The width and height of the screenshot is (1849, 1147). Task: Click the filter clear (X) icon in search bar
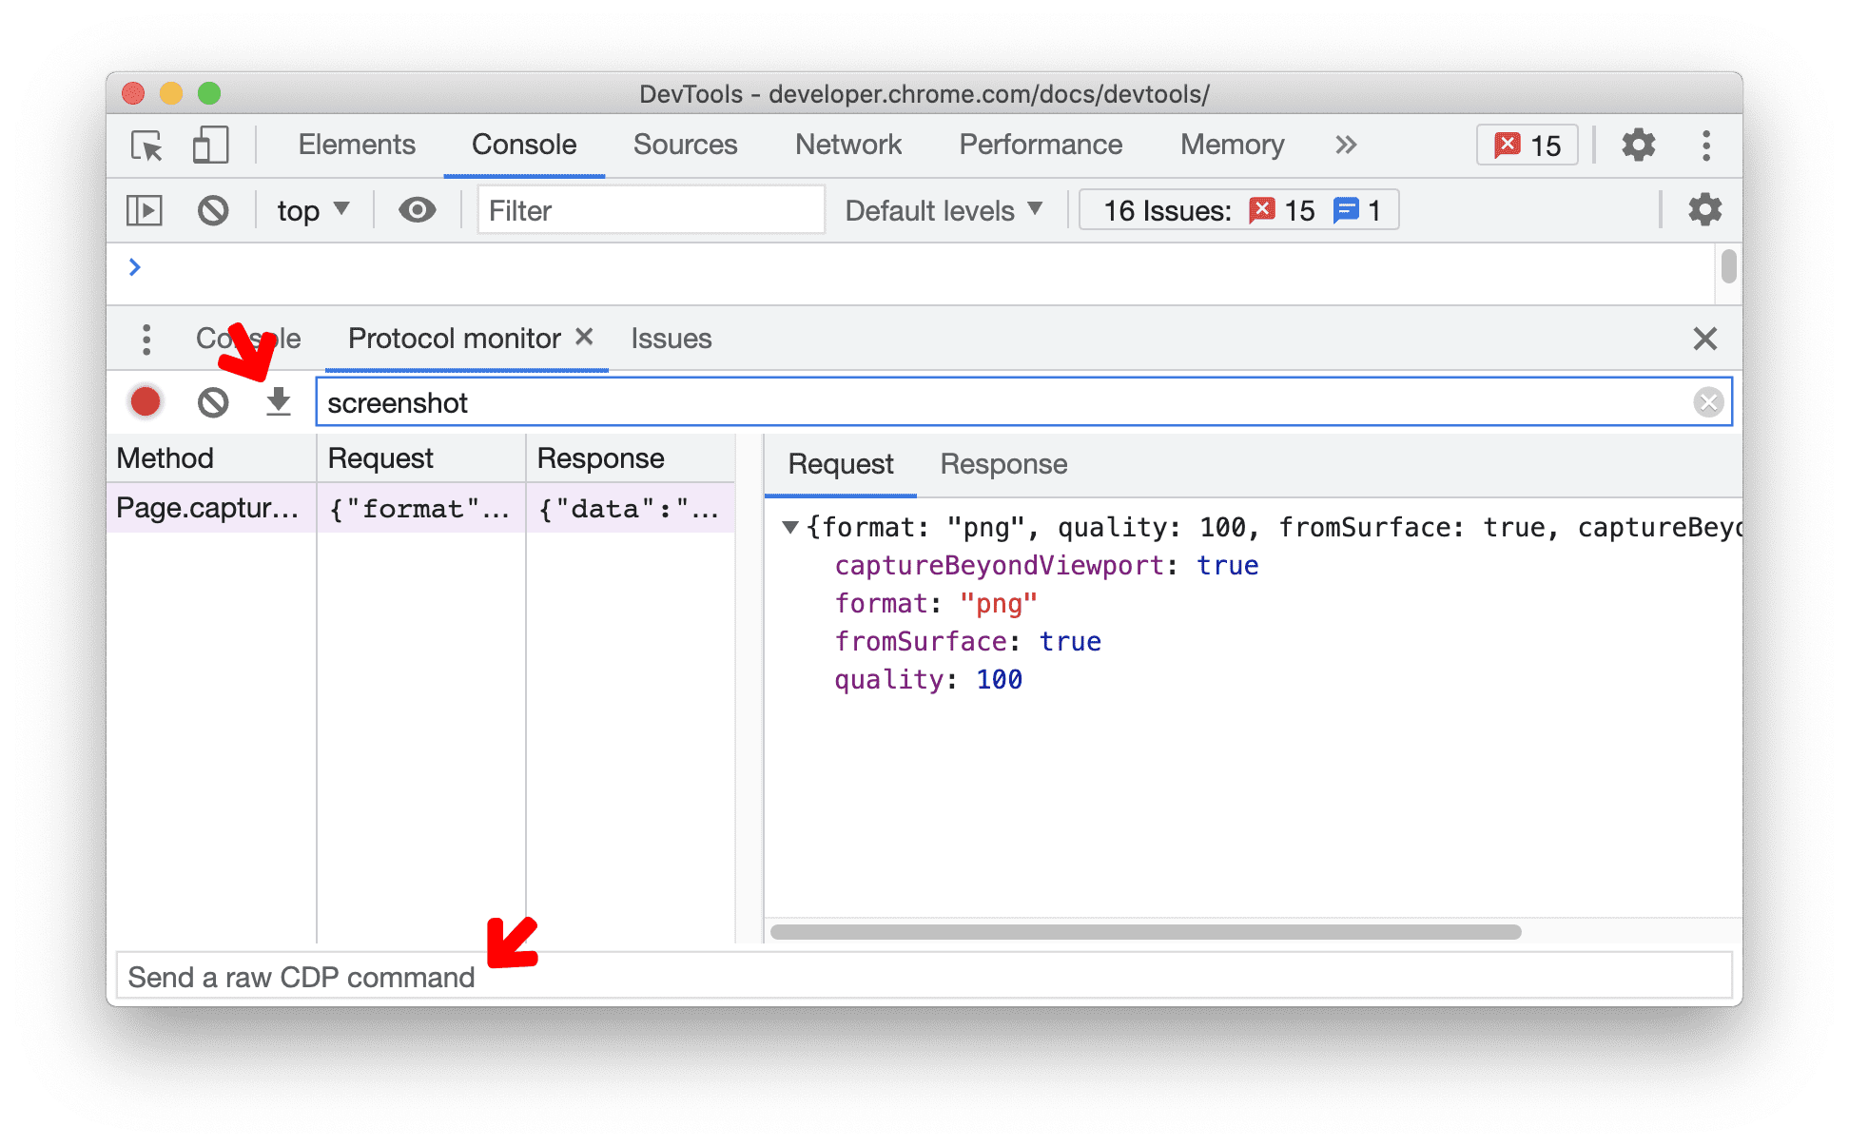click(x=1706, y=403)
